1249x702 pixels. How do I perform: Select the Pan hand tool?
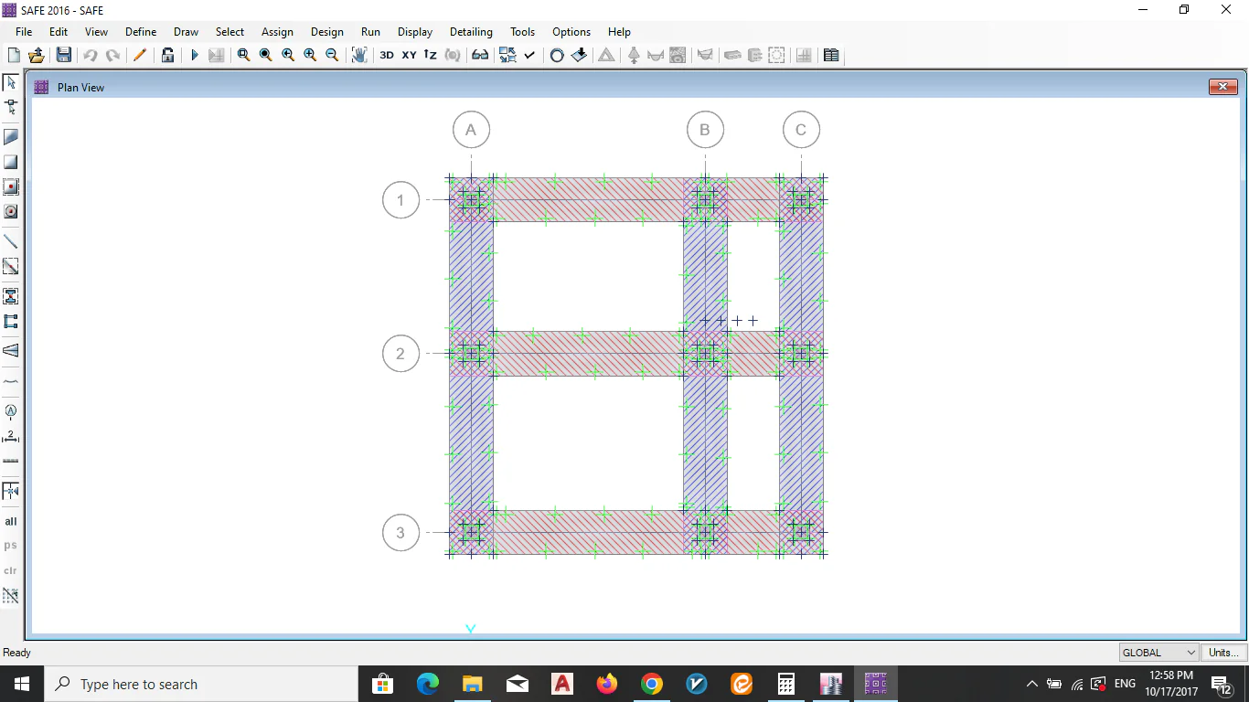[x=359, y=55]
